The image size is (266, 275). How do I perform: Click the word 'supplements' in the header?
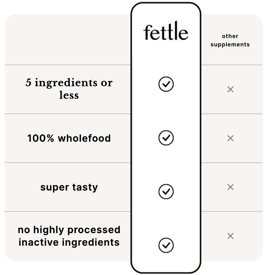coord(230,45)
